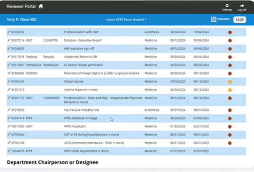254x172 pixels.
Task: Expand Uterine Rupture (+ more) indicators
Action: [x=81, y=90]
